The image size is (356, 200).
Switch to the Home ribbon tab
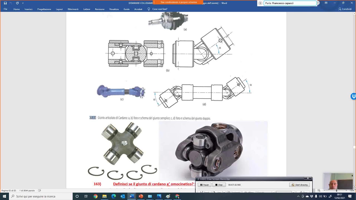pyautogui.click(x=16, y=9)
